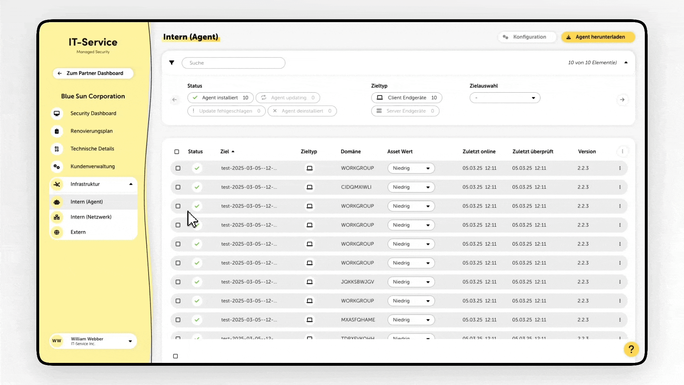Go back via Zum Partner Dashboard button
The width and height of the screenshot is (684, 385).
[93, 73]
